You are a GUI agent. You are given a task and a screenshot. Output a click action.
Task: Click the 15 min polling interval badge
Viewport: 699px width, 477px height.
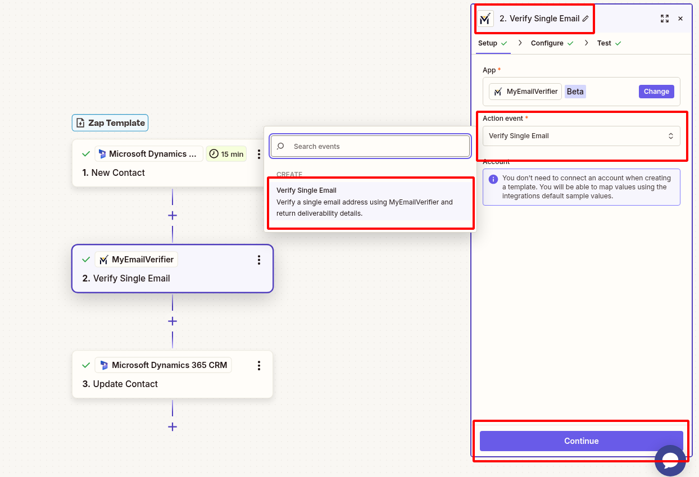(x=226, y=153)
